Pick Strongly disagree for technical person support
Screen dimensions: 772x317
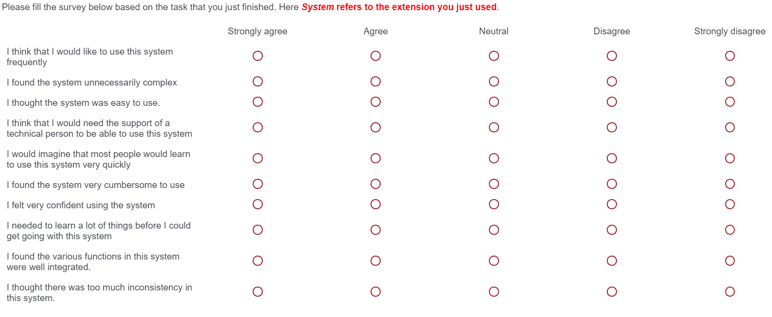[x=729, y=128]
